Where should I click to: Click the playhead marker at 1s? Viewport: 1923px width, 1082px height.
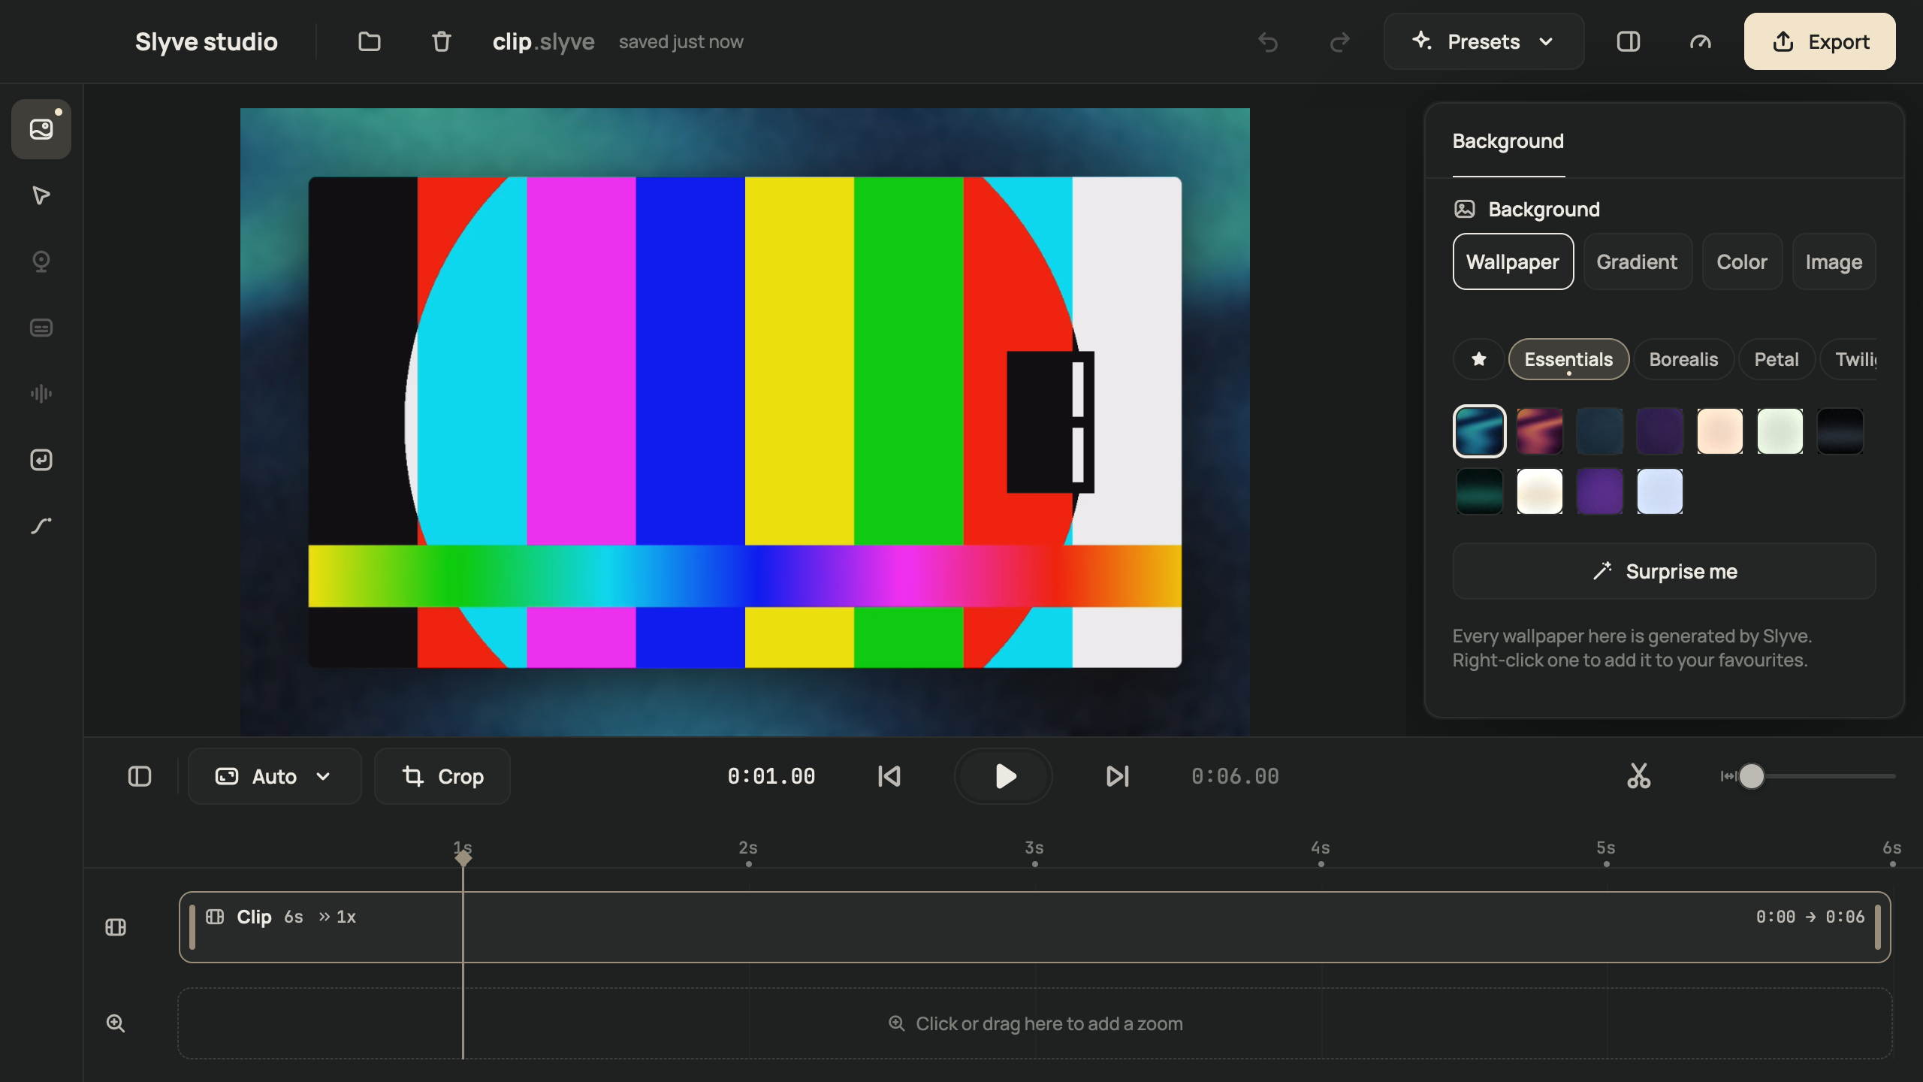463,857
